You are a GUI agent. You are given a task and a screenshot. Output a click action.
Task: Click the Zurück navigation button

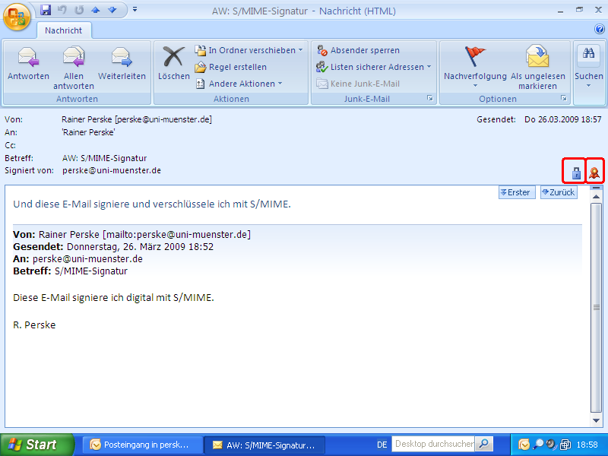[559, 192]
